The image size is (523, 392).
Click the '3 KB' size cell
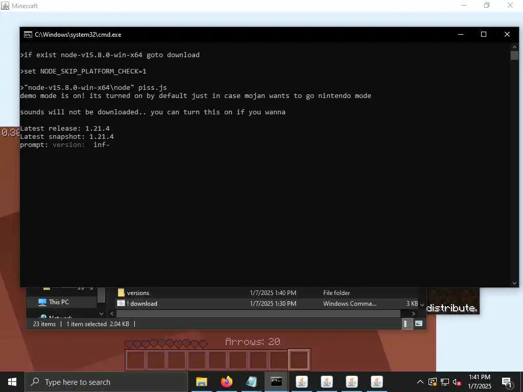[x=412, y=304]
